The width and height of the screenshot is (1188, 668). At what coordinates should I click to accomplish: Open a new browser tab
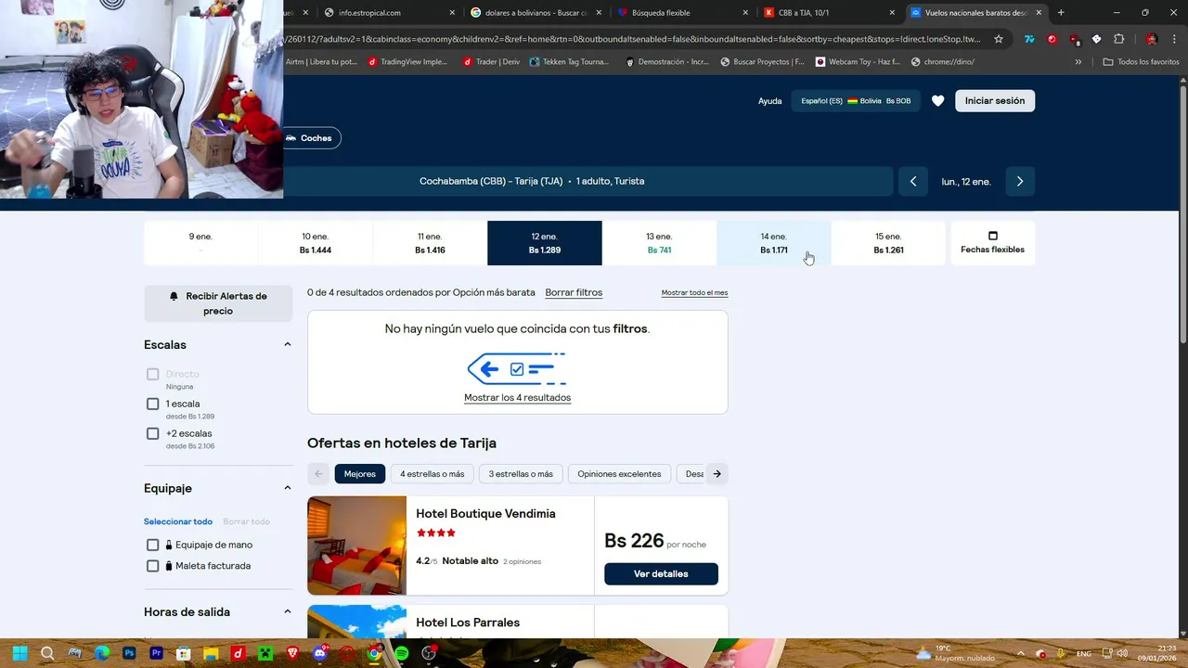(x=1061, y=13)
